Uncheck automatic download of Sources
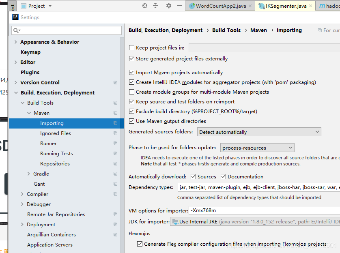Screen dimensions: 340x253 click(193, 177)
